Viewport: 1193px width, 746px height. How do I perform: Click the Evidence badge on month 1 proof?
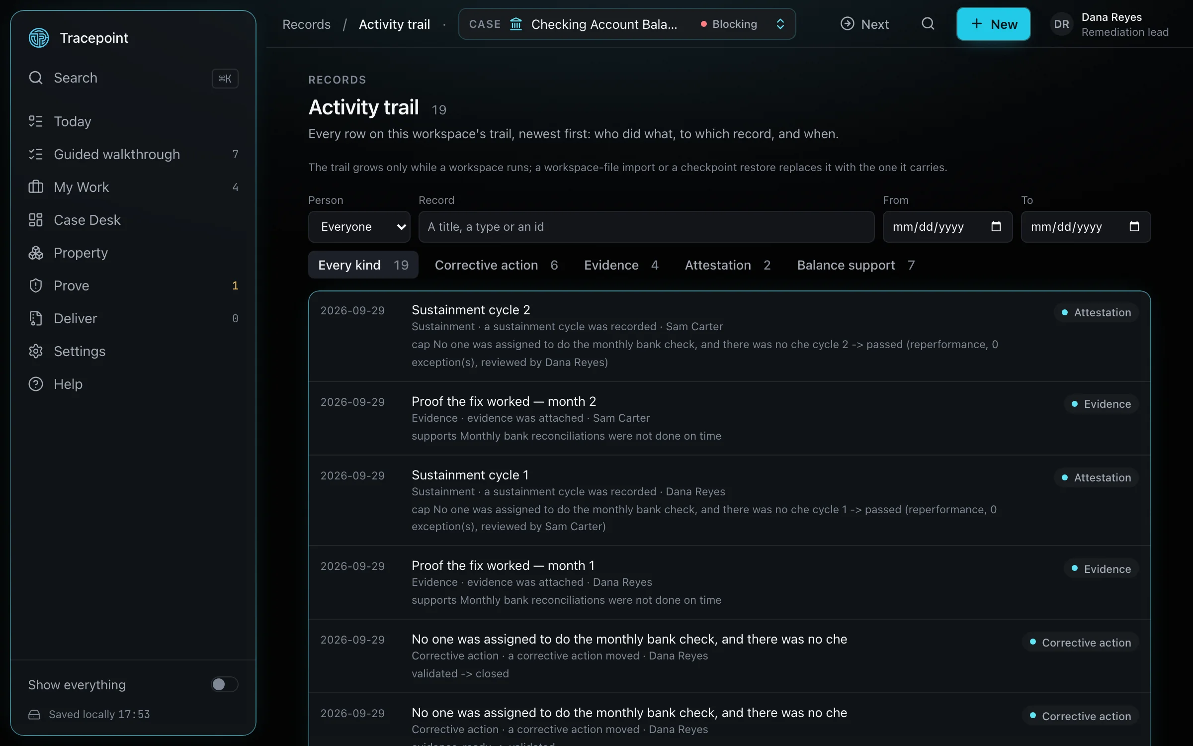click(1101, 568)
